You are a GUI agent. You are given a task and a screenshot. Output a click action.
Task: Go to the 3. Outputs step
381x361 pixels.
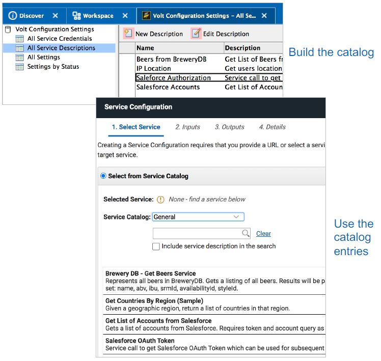click(229, 127)
